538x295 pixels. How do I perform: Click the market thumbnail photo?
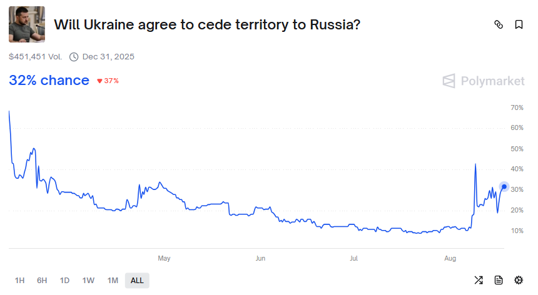[x=26, y=24]
